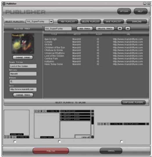Open the Help button
Image resolution: width=152 pixels, height=157 pixels.
tap(140, 11)
